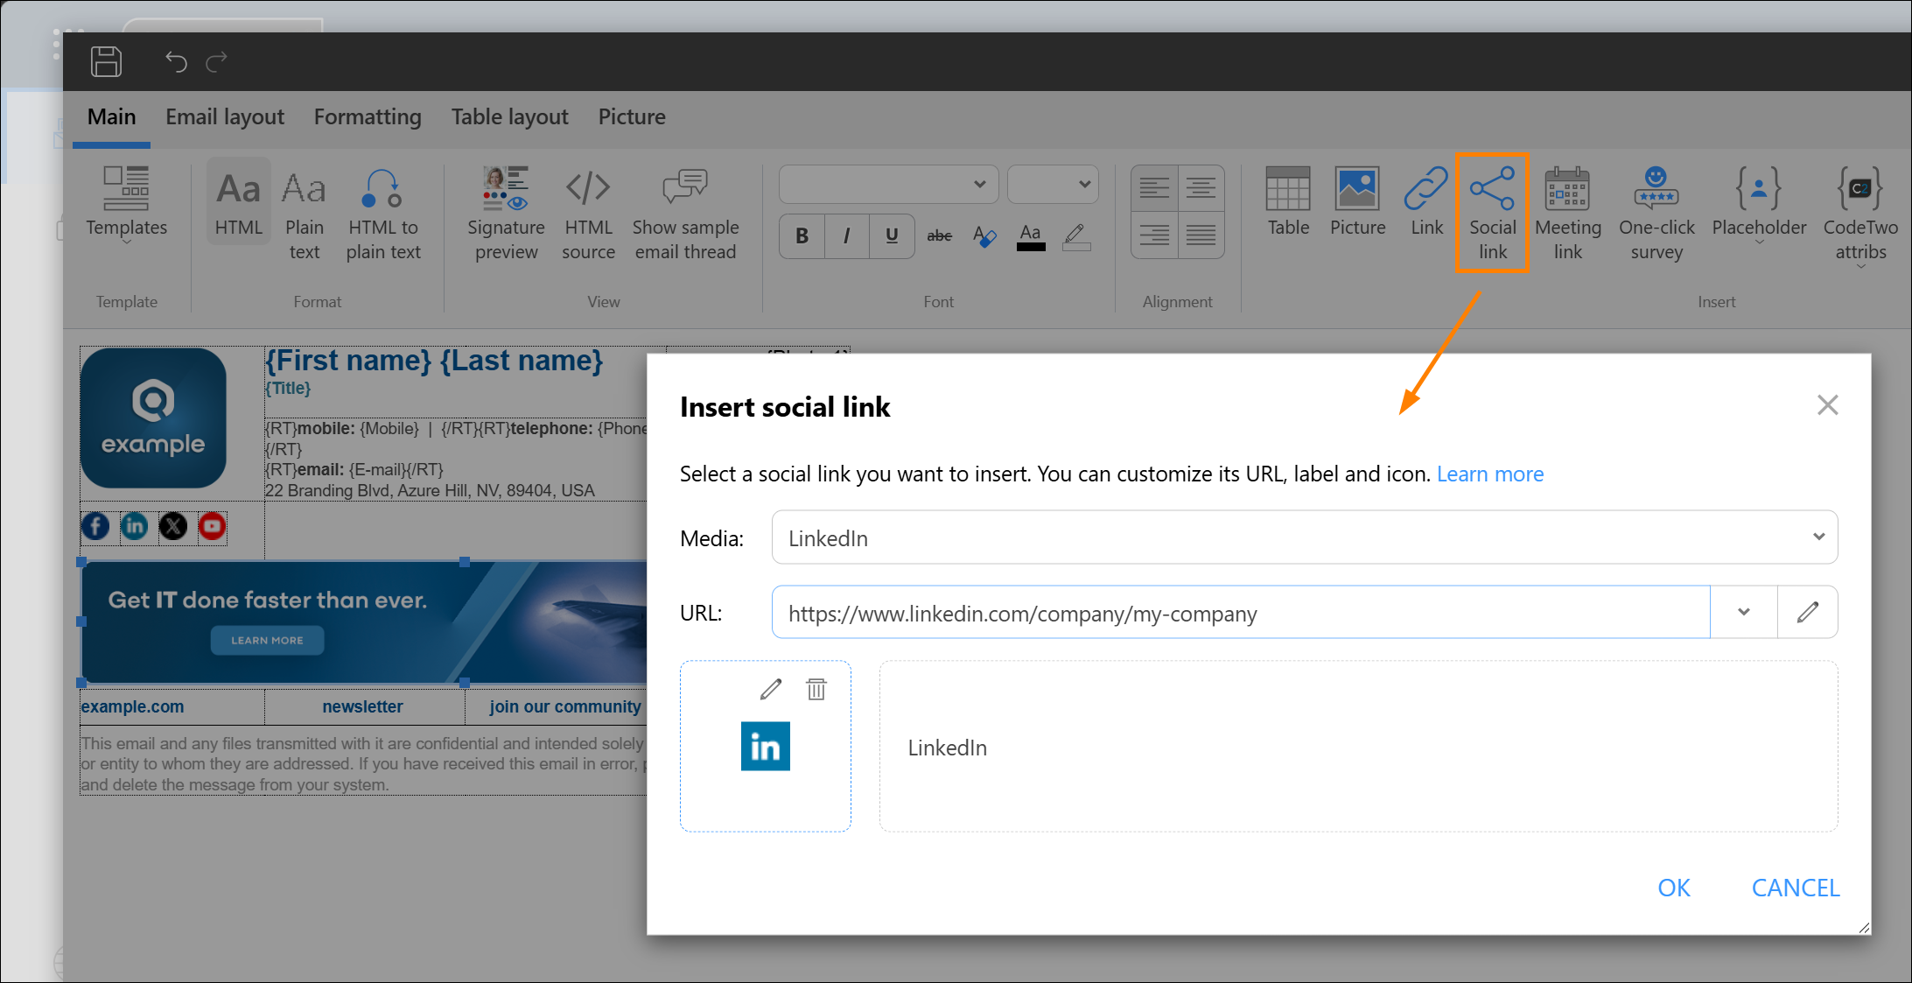Image resolution: width=1912 pixels, height=983 pixels.
Task: Click the example logo image
Action: [153, 418]
